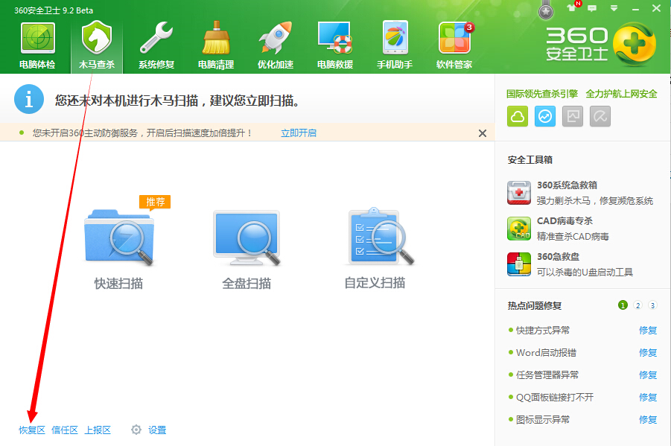Open 360急救盘 icon
This screenshot has width=671, height=446.
(x=519, y=264)
